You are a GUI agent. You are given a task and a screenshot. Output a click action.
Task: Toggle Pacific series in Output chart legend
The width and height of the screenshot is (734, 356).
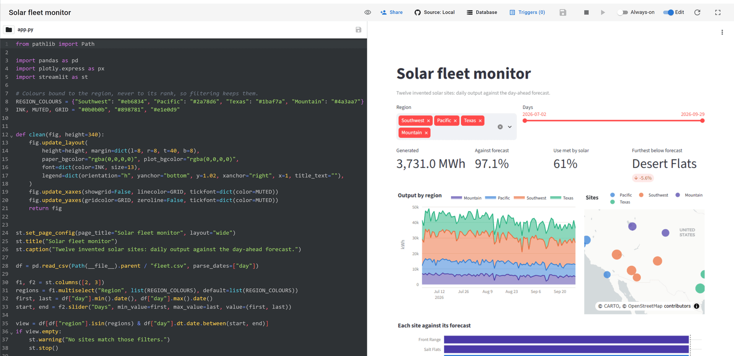coord(497,198)
